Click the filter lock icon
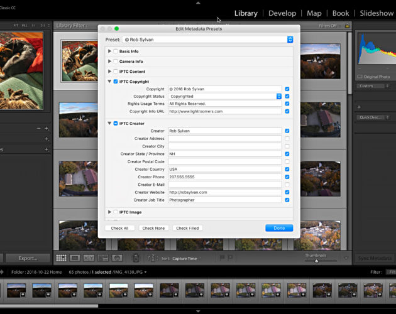 coord(347,26)
